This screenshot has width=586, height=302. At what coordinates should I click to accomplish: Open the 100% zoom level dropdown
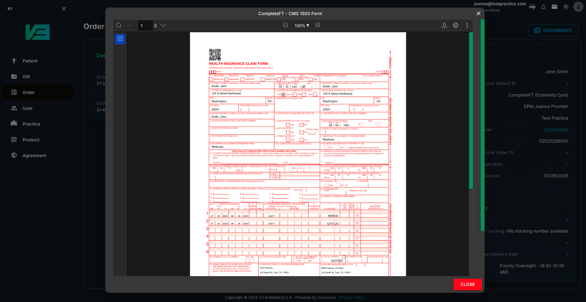[x=302, y=26]
